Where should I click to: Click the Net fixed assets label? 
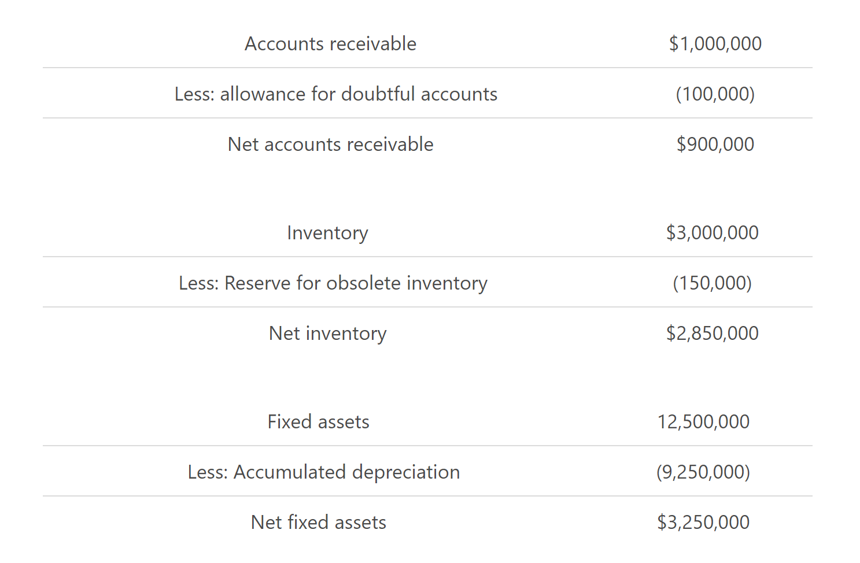point(318,523)
